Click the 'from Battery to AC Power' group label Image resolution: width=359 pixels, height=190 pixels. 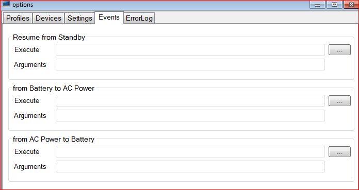[54, 88]
